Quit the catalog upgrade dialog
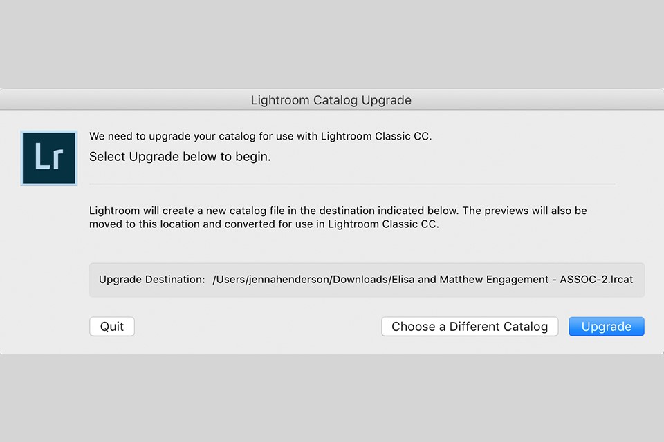The height and width of the screenshot is (442, 664). tap(112, 327)
